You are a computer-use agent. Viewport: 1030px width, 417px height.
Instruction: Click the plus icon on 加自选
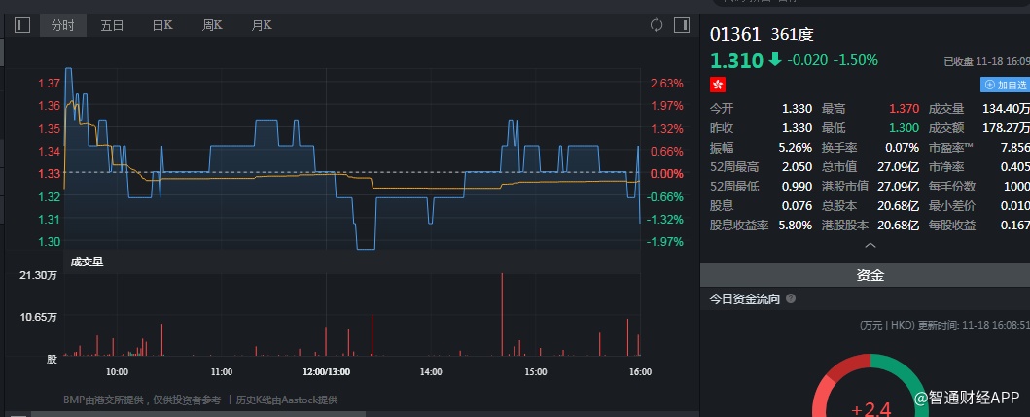(x=990, y=85)
